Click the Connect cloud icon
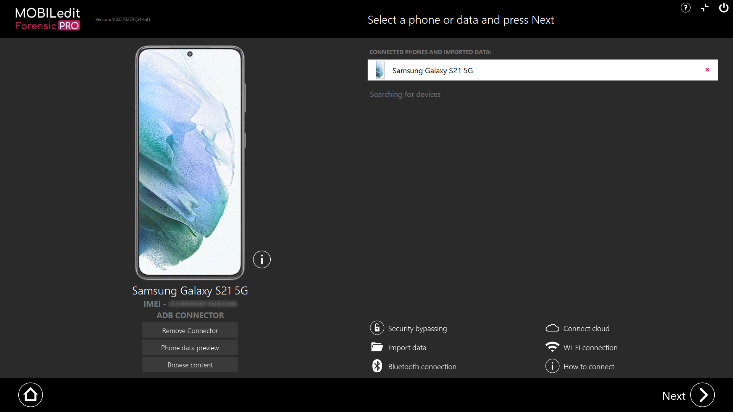This screenshot has width=733, height=412. [x=552, y=328]
